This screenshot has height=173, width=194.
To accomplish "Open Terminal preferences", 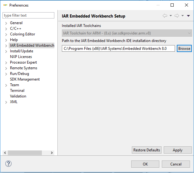I will pyautogui.click(x=17, y=91).
